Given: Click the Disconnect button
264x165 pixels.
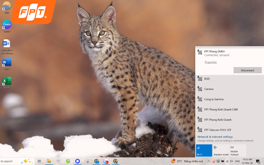Looking at the screenshot, I should click(x=247, y=70).
